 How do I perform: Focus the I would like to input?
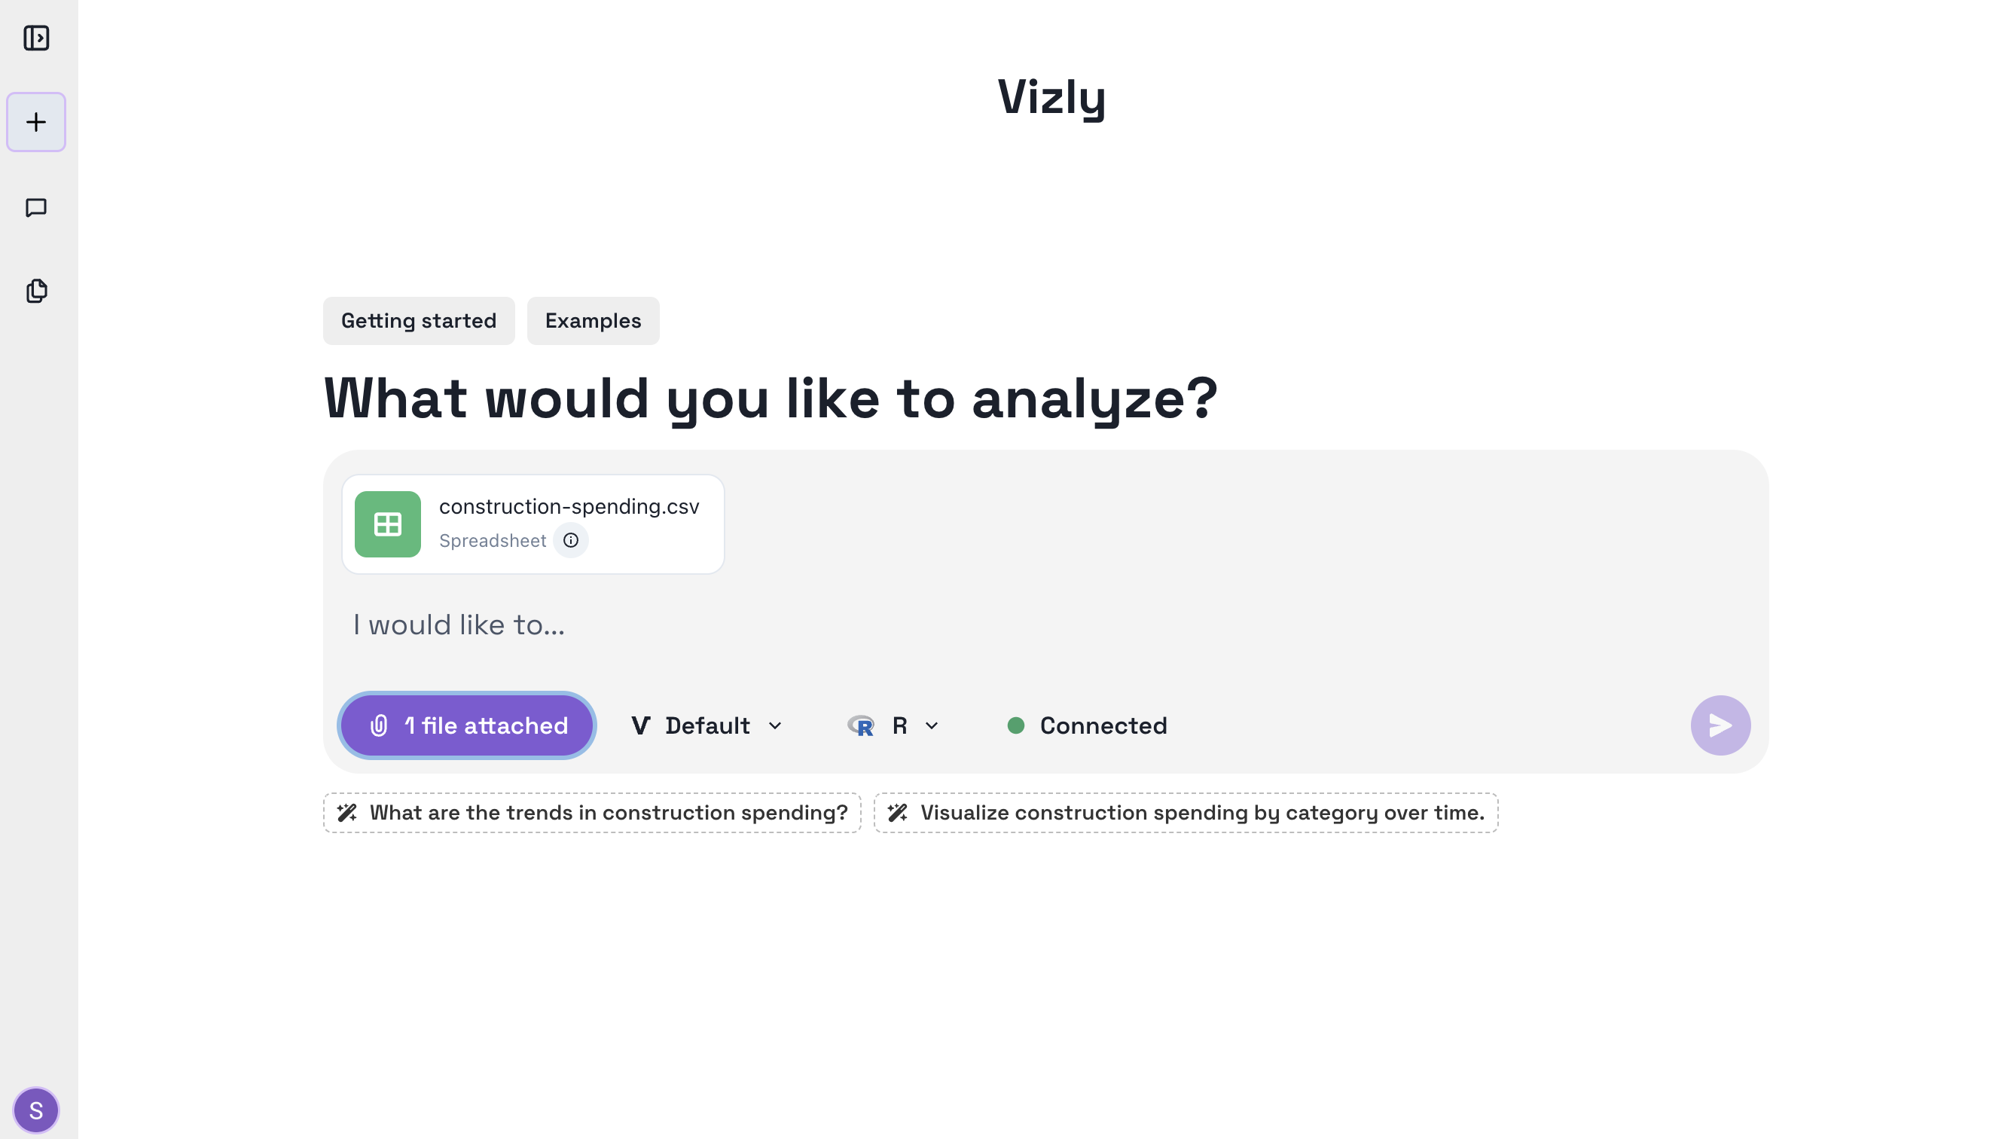[1017, 624]
